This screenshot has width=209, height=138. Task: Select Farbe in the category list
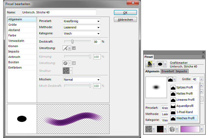pos(22,35)
